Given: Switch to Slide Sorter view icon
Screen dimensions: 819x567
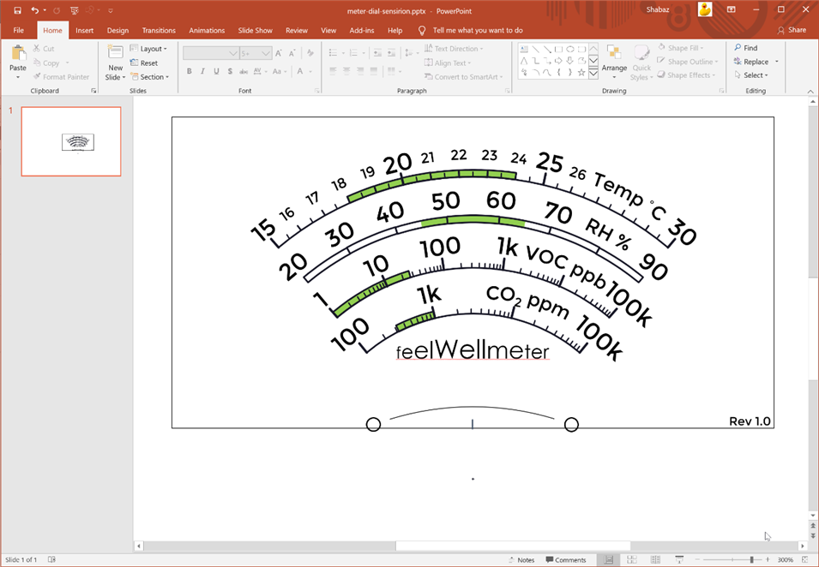Looking at the screenshot, I should pyautogui.click(x=631, y=560).
